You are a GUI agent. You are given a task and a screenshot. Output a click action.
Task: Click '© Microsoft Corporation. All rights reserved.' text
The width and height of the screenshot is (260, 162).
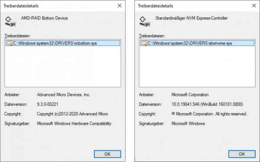209,114
